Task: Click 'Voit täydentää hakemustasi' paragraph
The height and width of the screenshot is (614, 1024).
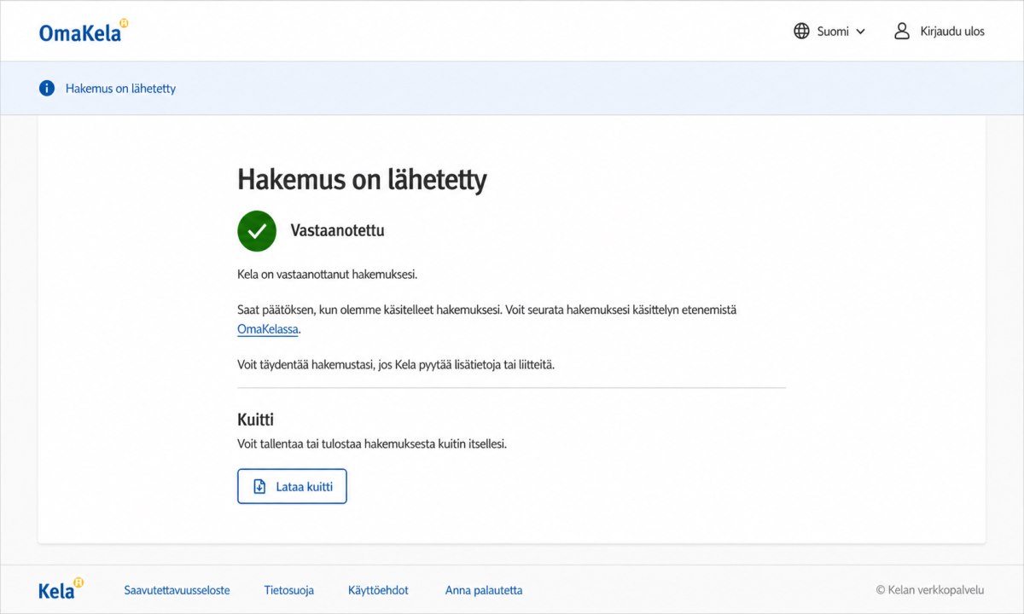Action: tap(396, 364)
